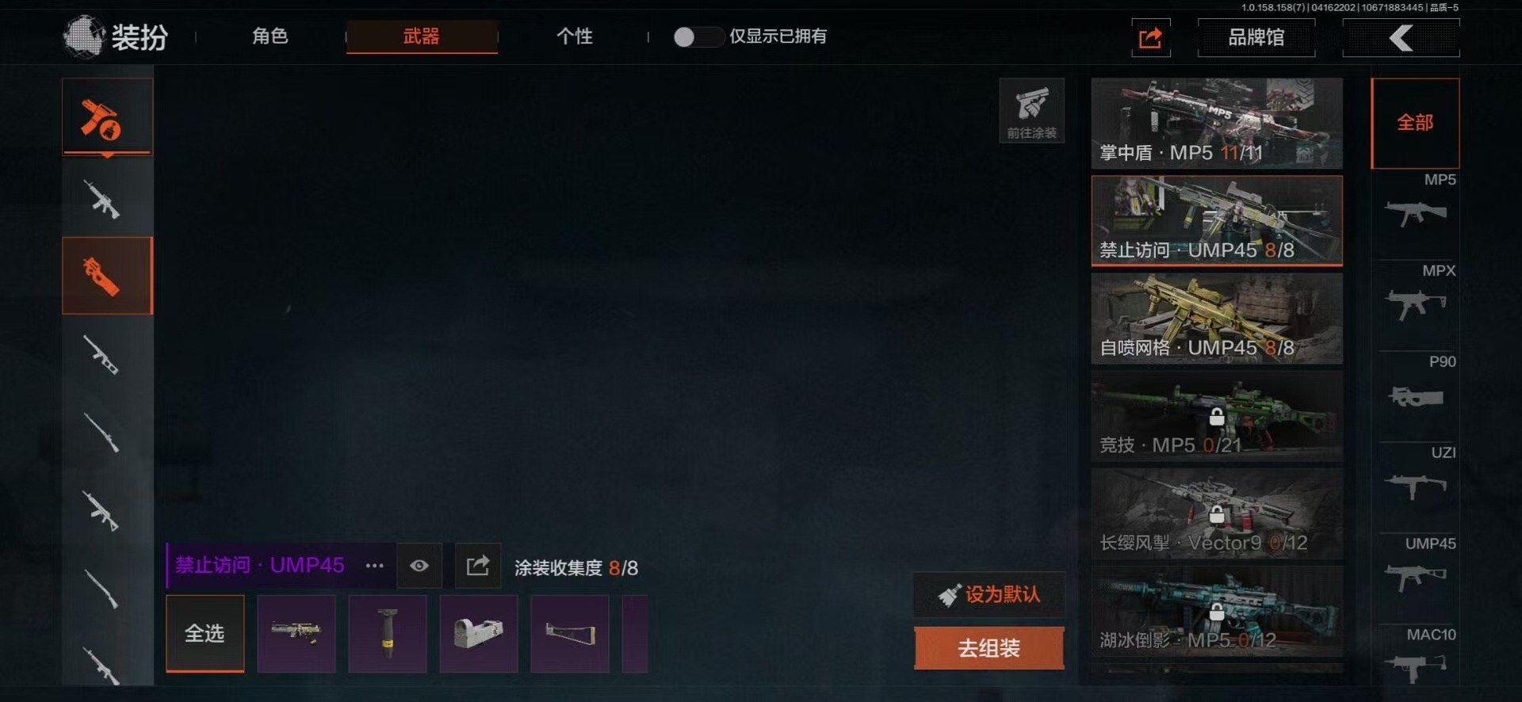Click the share icon next to skin name

click(x=478, y=566)
